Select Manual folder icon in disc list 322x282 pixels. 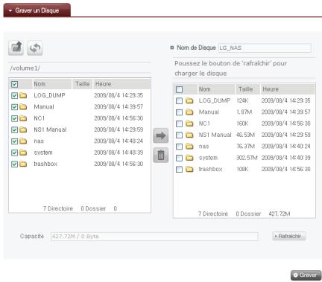click(189, 112)
